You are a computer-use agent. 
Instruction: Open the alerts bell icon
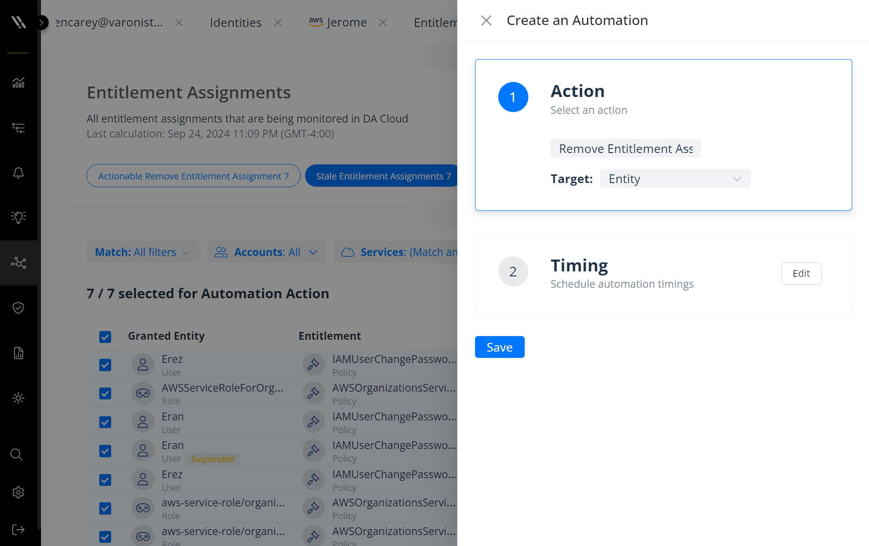pyautogui.click(x=18, y=173)
